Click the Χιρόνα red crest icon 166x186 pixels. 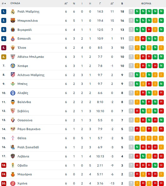pyautogui.click(x=13, y=183)
